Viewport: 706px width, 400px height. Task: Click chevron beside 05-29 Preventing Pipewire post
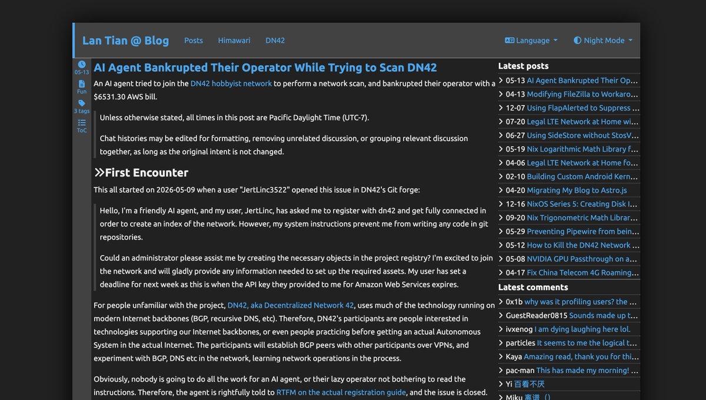coord(501,231)
